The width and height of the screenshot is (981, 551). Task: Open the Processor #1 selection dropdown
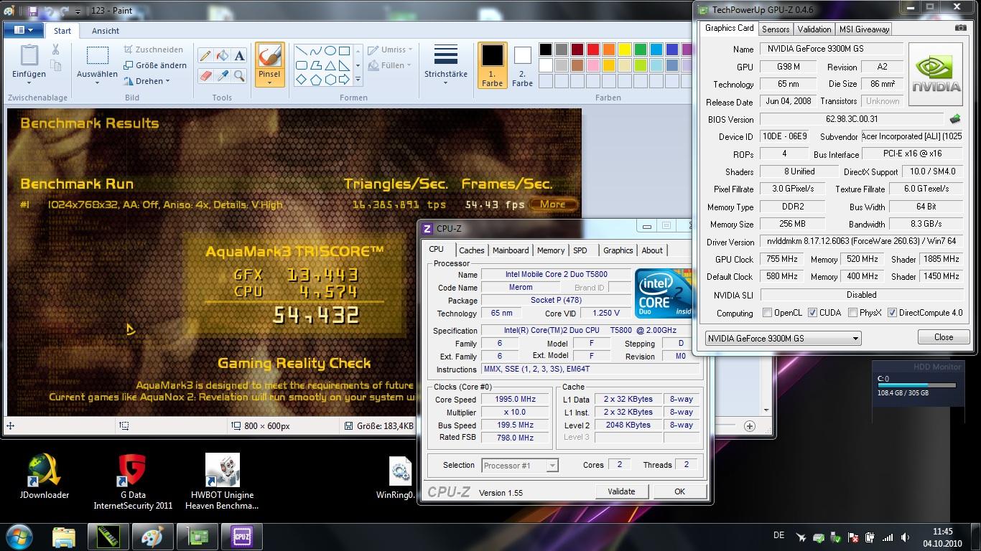[519, 465]
